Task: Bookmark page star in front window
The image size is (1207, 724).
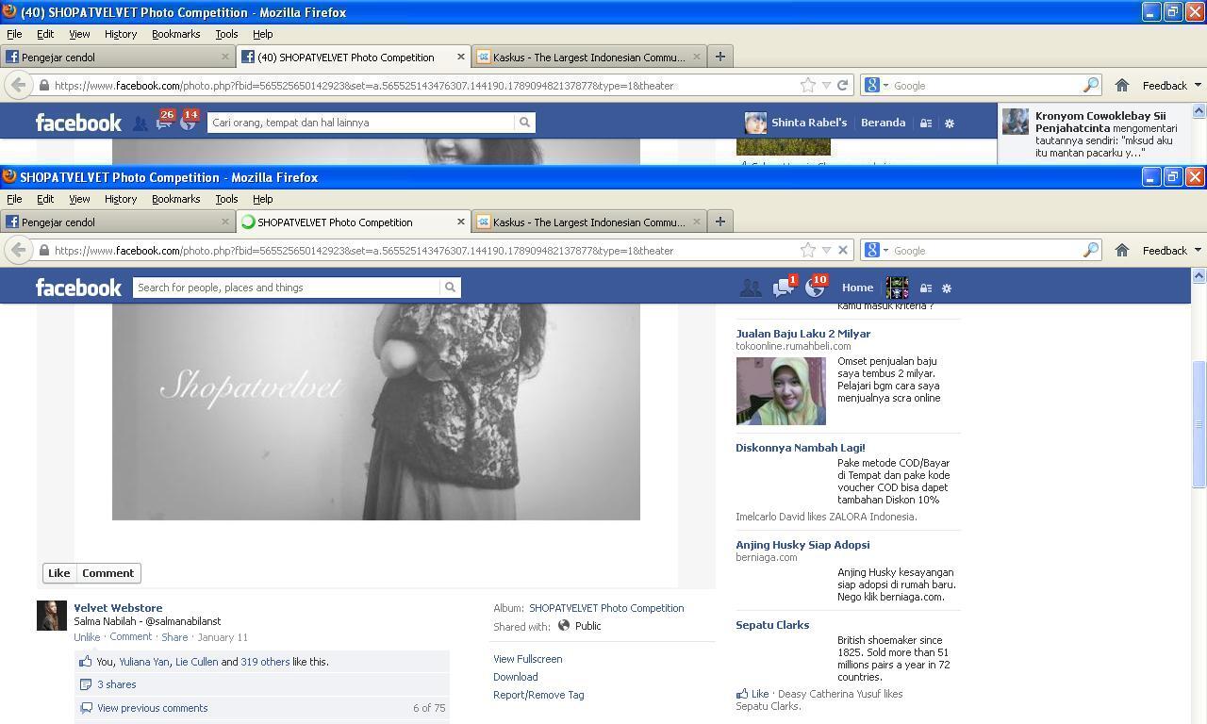Action: point(808,251)
